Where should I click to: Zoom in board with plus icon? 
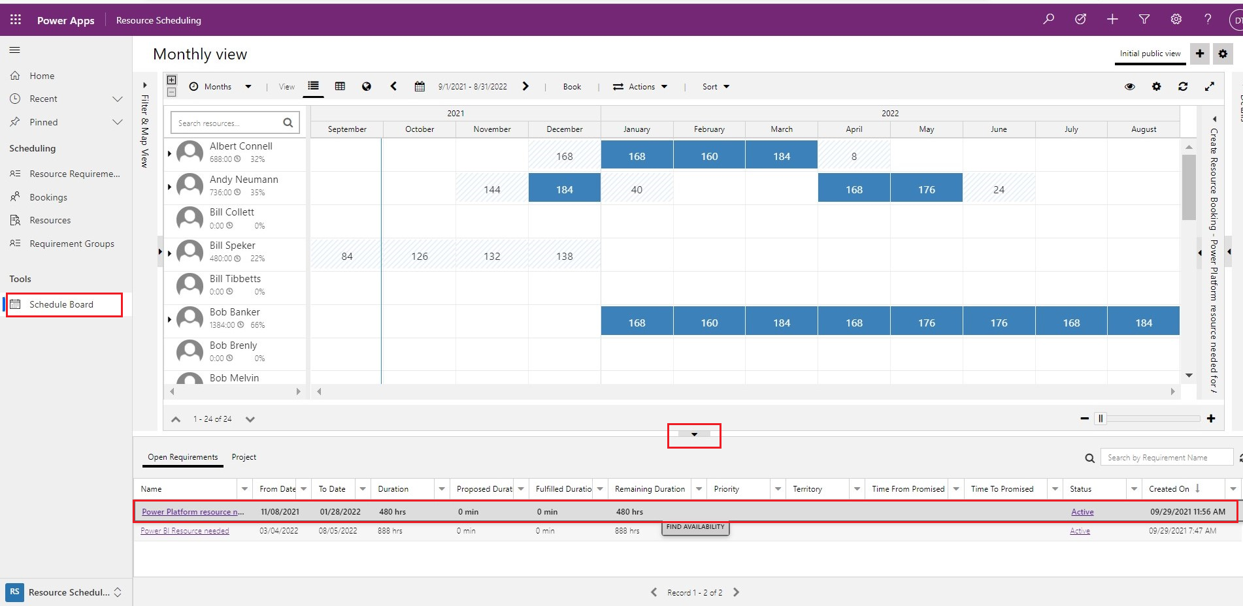coord(1211,419)
